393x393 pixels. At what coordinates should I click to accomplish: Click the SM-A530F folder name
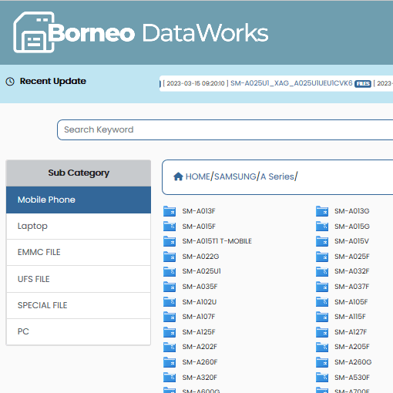[352, 378]
